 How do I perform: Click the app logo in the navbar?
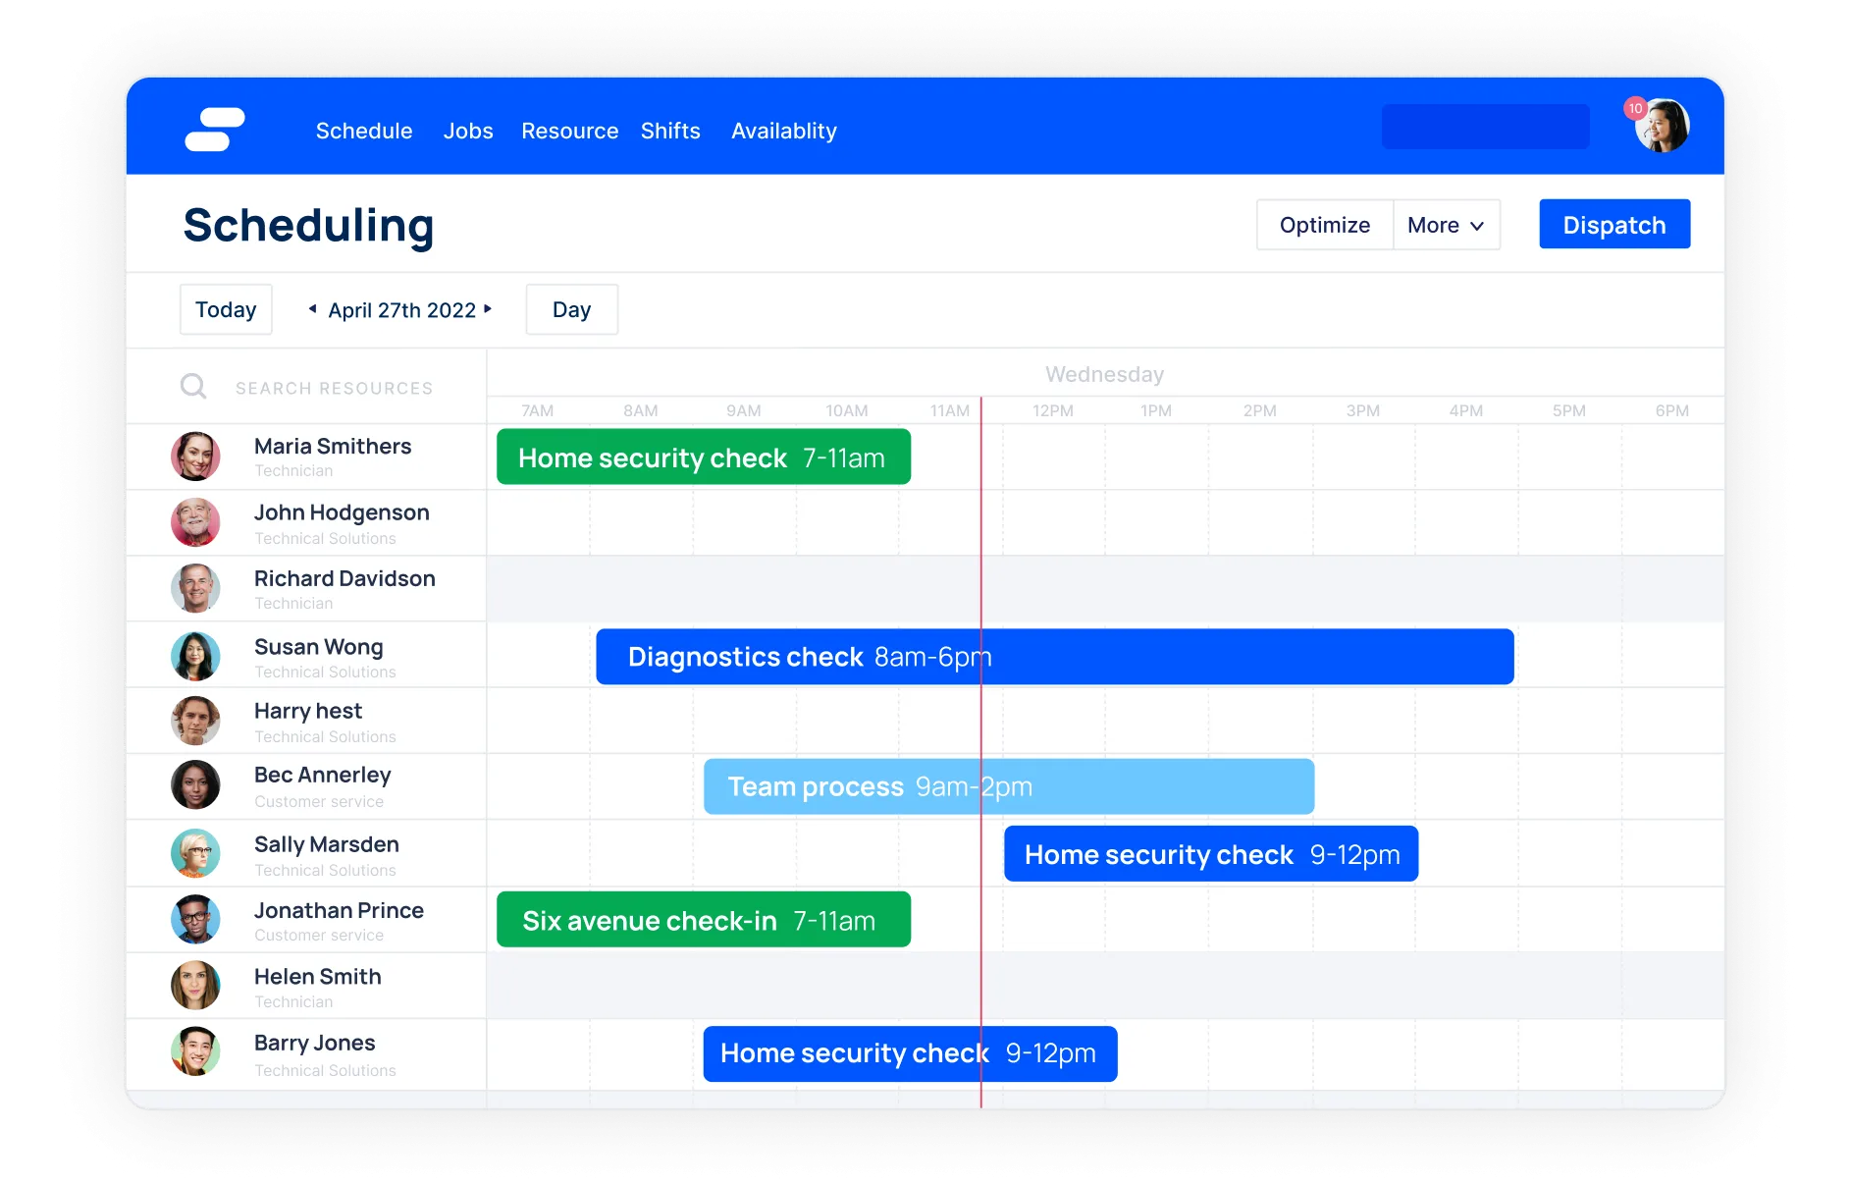click(218, 129)
